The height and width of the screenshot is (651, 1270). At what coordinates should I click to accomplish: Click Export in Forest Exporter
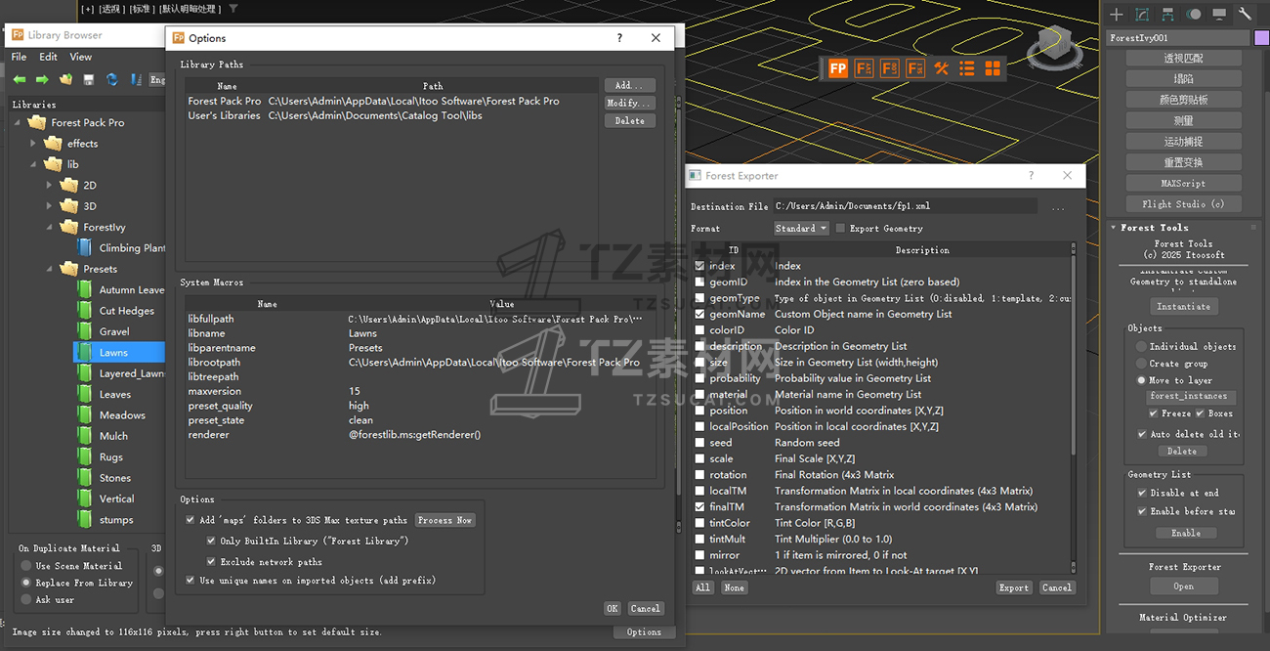[1013, 587]
